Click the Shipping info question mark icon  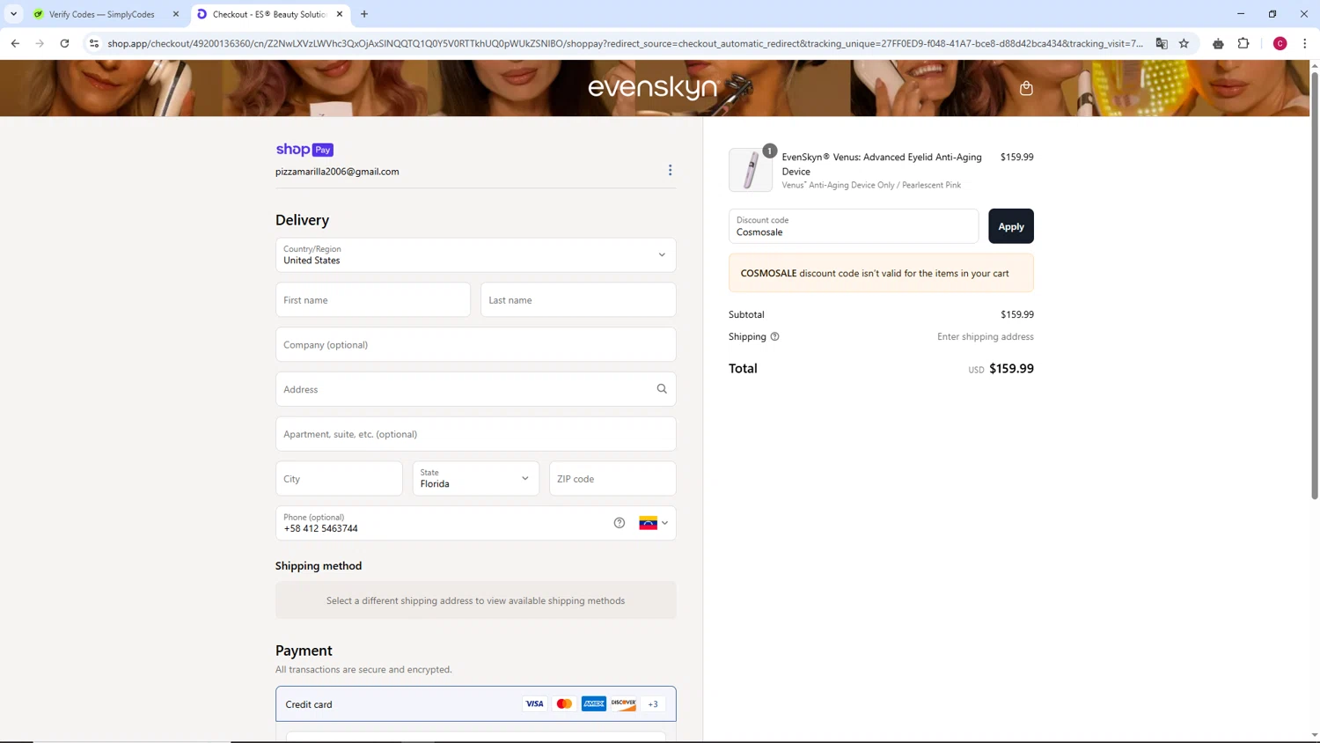[774, 336]
